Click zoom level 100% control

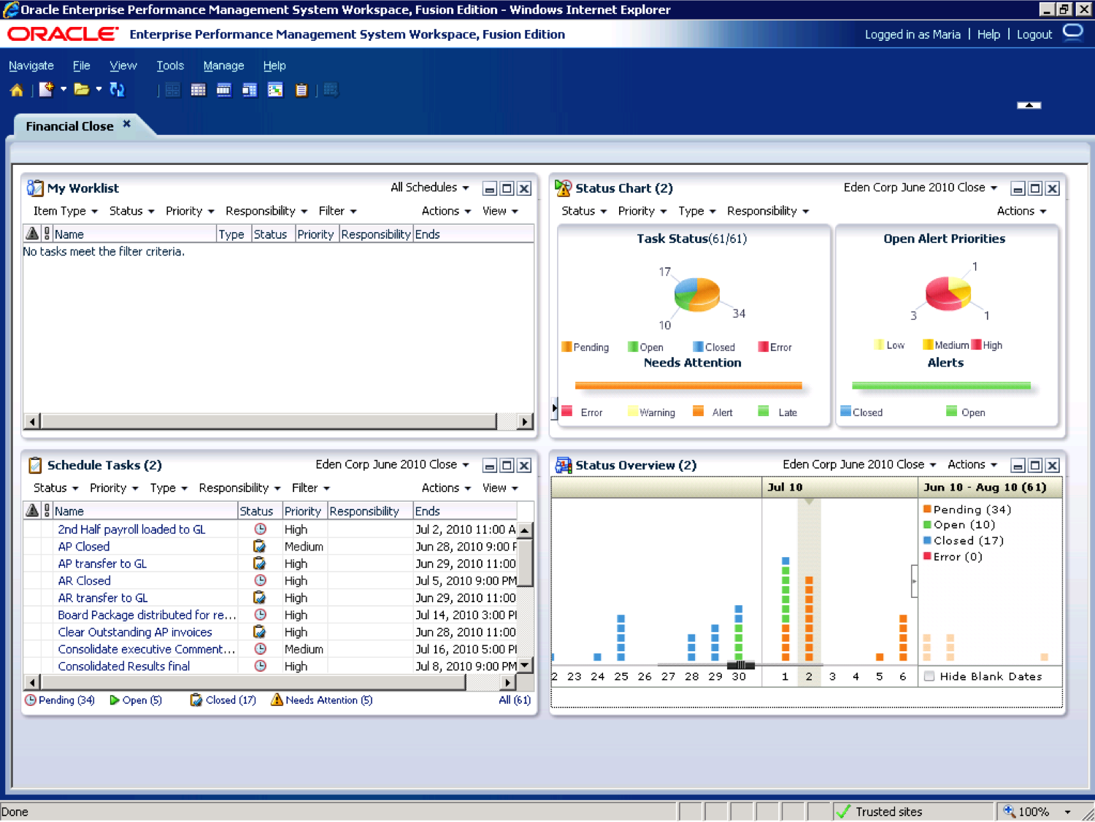[x=1037, y=811]
